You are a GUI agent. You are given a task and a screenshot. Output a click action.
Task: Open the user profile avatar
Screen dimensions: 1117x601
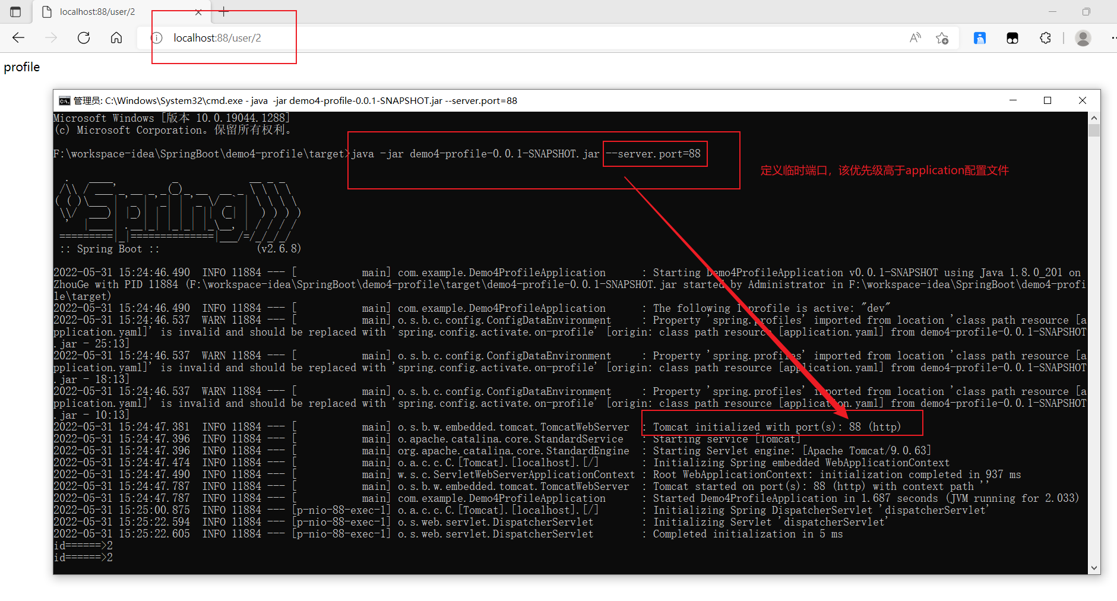tap(1083, 38)
